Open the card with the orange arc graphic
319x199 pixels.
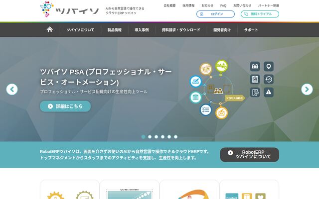pos(189,190)
